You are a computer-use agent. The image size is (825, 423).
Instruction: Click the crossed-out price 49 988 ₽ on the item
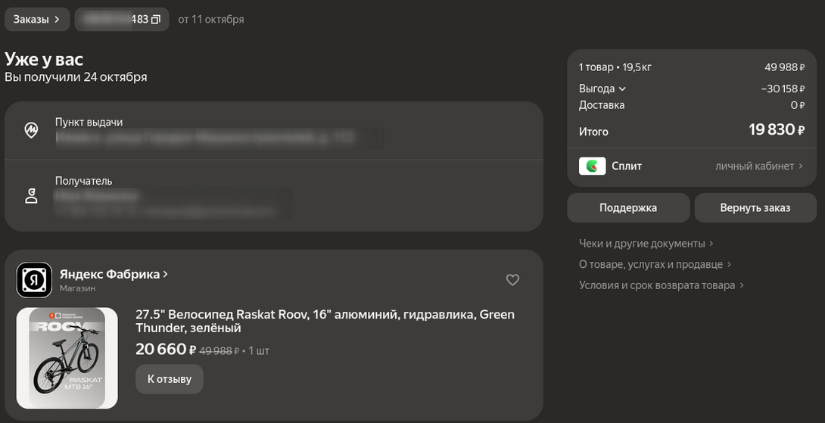219,351
